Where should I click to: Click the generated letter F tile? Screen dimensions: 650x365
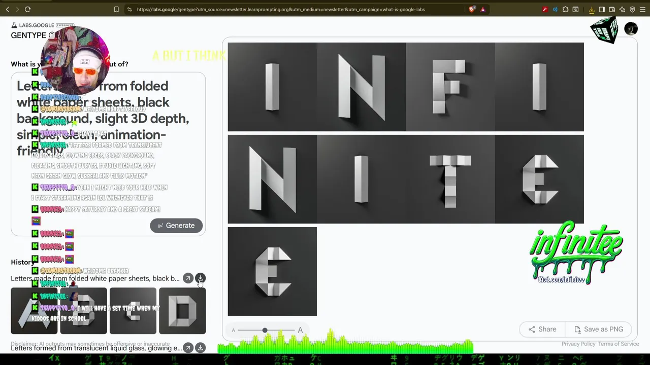pyautogui.click(x=450, y=87)
